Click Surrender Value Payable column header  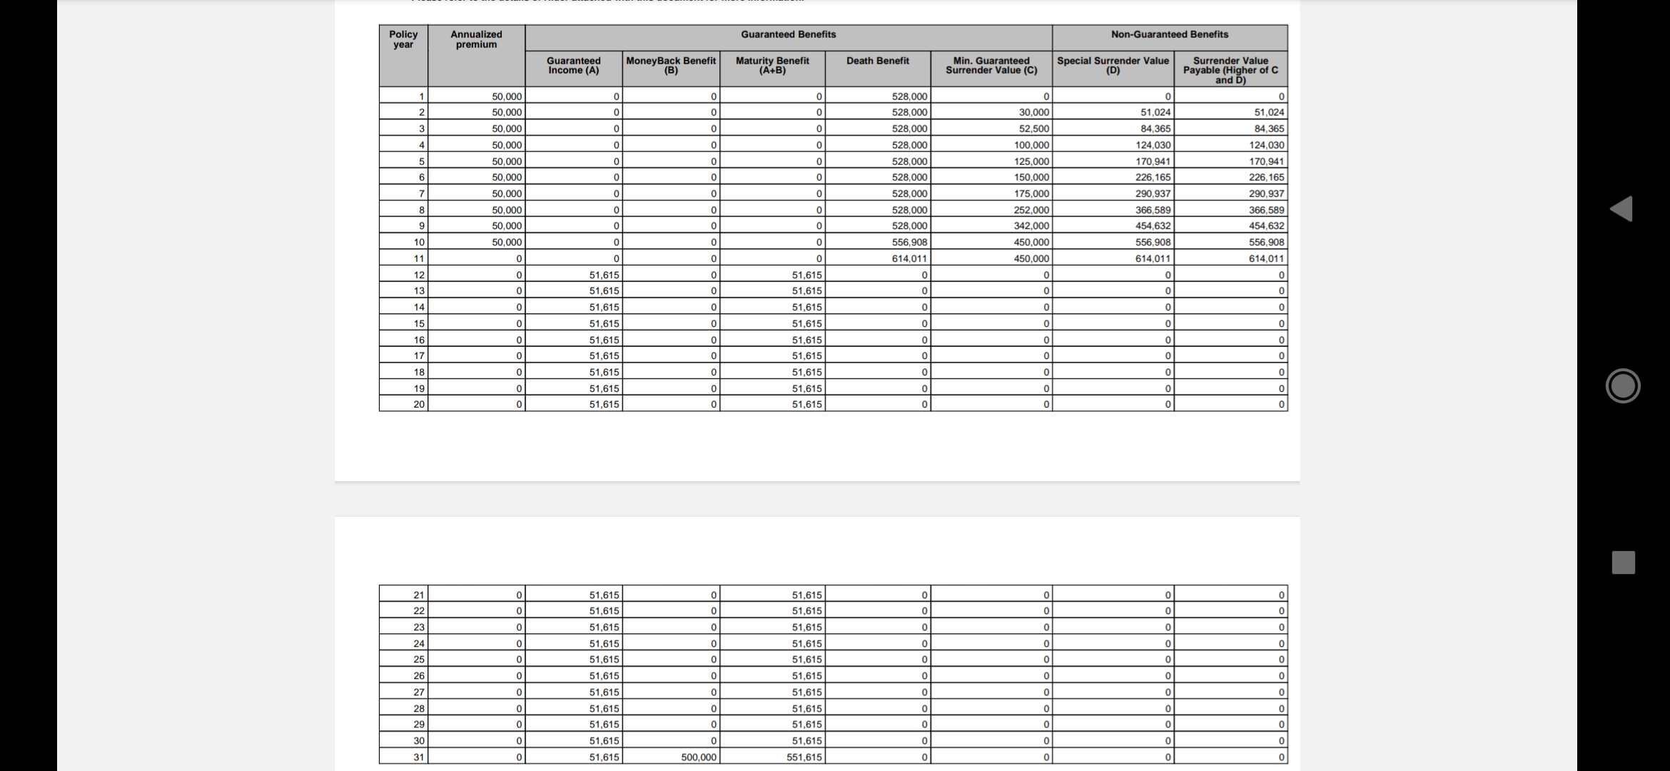click(1230, 70)
